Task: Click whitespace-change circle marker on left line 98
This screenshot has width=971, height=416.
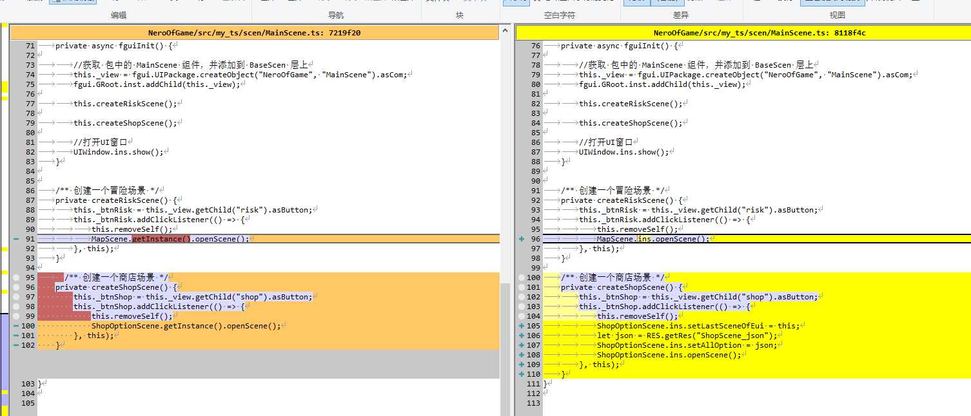Action: click(x=15, y=307)
